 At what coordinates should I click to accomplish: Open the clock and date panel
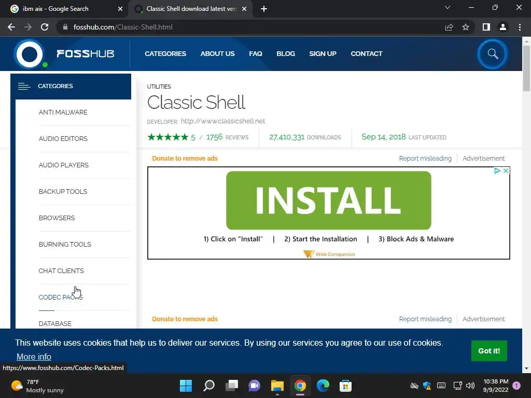click(x=496, y=386)
